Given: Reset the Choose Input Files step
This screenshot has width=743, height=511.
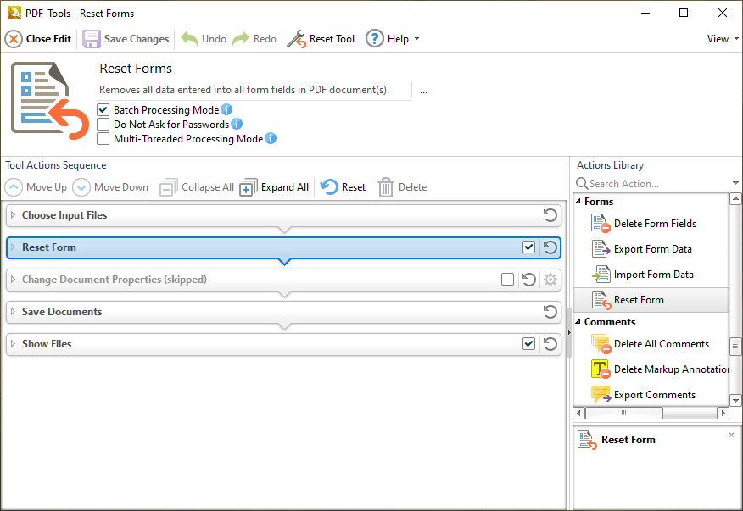Looking at the screenshot, I should click(550, 215).
